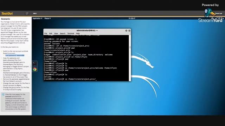
Task: Click the clock showing Fri 09:47
Action: click(132, 19)
